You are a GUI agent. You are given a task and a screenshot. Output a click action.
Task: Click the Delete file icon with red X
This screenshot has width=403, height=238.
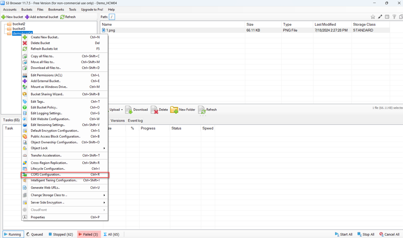click(154, 110)
